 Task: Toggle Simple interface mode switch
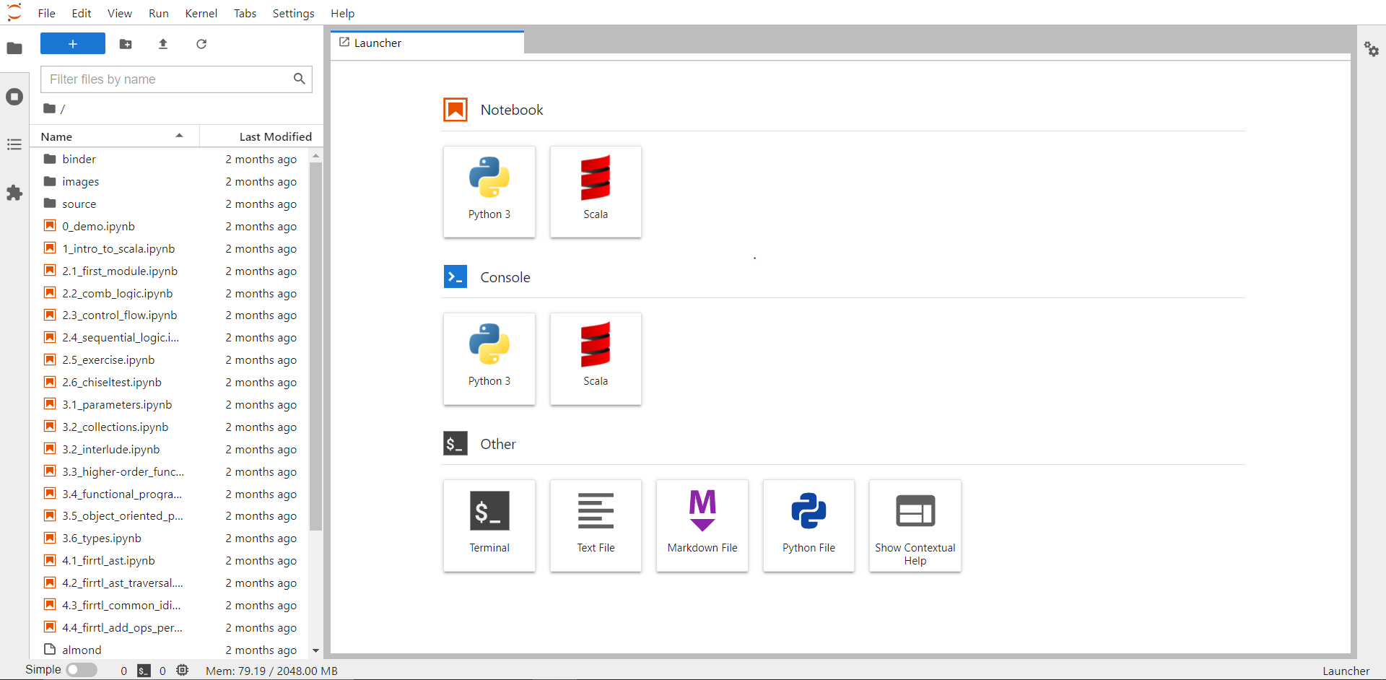(82, 670)
